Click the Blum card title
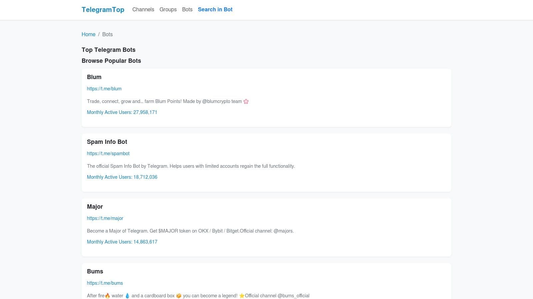Screen dimensions: 533x299 tap(94, 77)
